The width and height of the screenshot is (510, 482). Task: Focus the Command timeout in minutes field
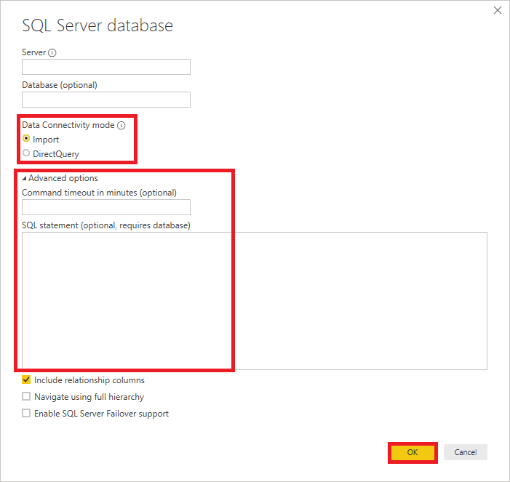(x=106, y=207)
